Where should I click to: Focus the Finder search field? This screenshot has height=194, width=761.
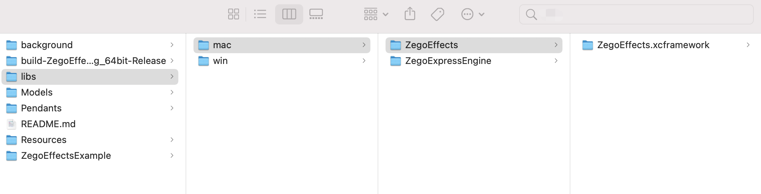click(x=636, y=14)
